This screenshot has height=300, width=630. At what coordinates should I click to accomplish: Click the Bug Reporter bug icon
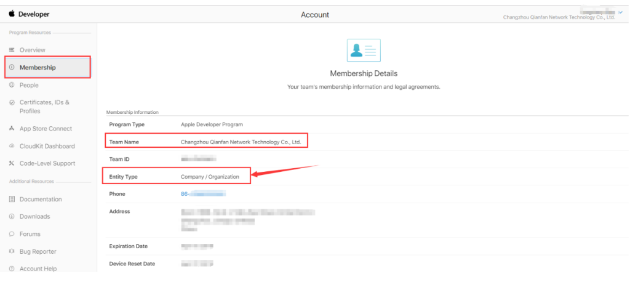pyautogui.click(x=12, y=251)
